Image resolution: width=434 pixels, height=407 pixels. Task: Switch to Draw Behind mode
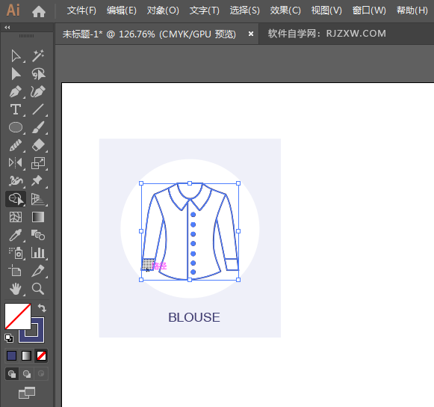pos(27,374)
